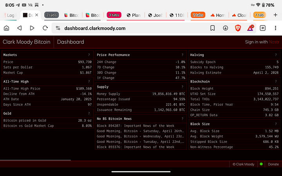Select 1Y Change value 47.7%
The image size is (282, 176).
point(180,78)
